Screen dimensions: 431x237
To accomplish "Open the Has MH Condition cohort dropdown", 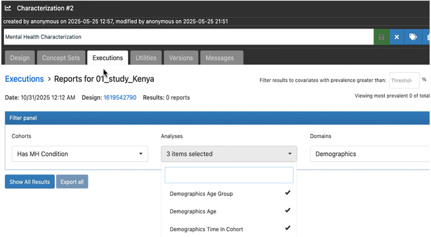I will point(80,153).
